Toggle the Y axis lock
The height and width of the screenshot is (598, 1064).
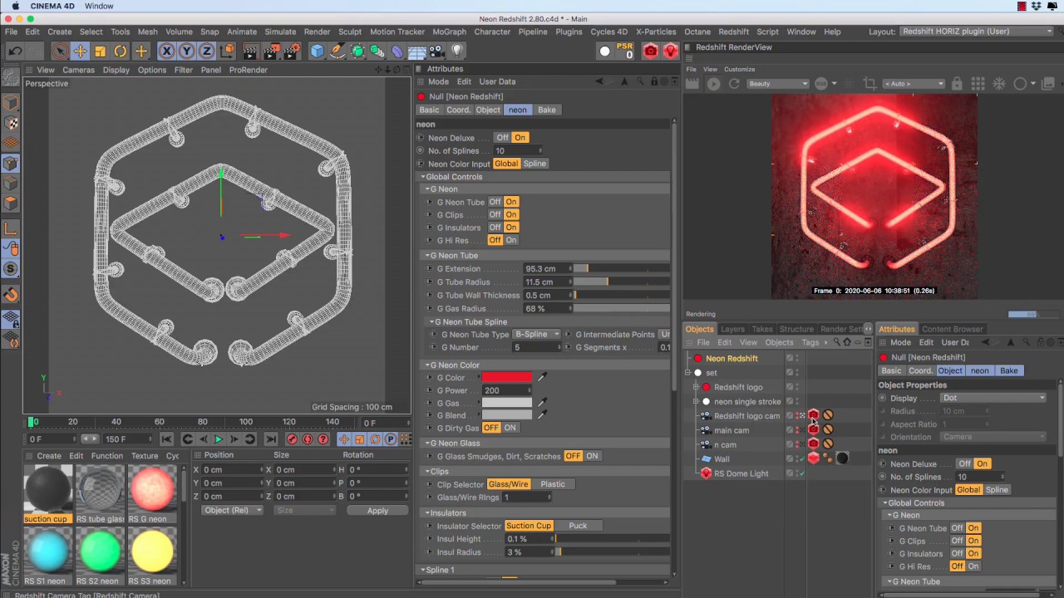tap(186, 51)
